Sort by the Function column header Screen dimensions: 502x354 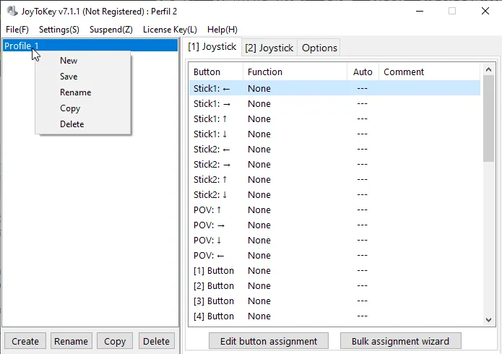click(265, 72)
